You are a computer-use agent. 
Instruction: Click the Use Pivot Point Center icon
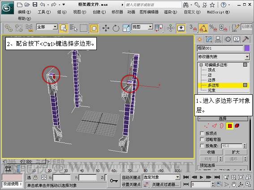point(159,28)
